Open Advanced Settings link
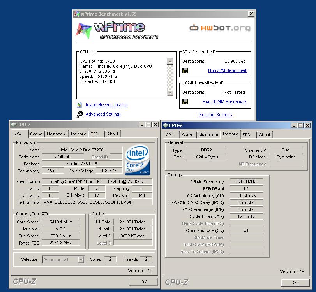 point(103,114)
